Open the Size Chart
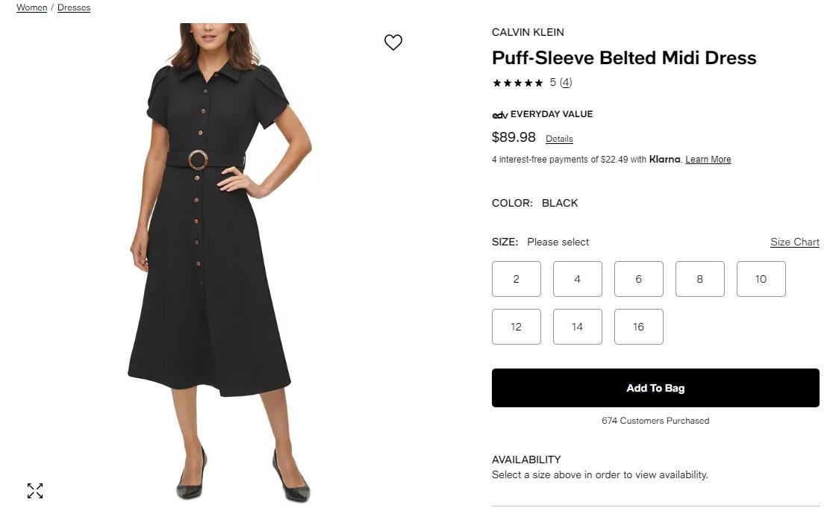The height and width of the screenshot is (508, 833). click(794, 242)
